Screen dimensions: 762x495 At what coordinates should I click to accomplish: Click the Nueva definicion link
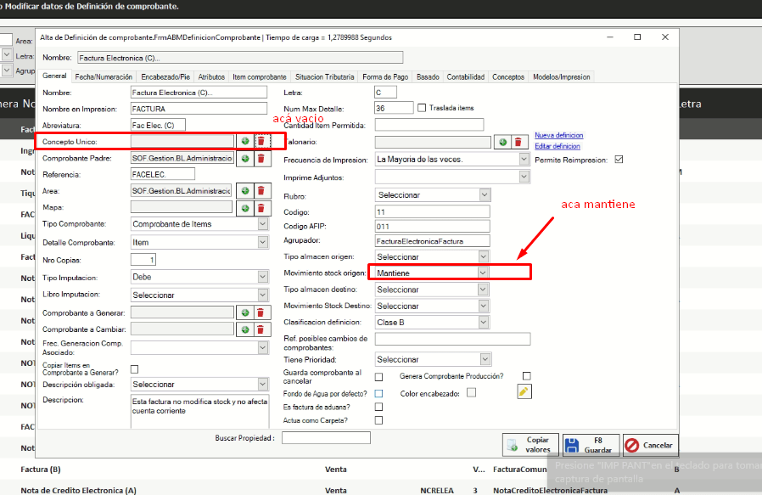pos(558,136)
